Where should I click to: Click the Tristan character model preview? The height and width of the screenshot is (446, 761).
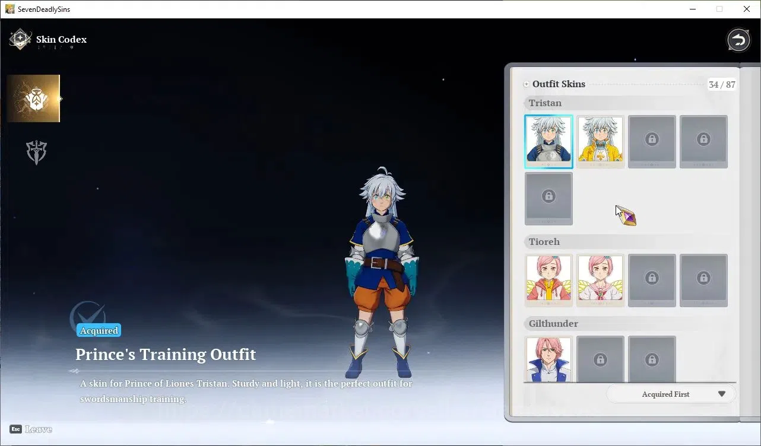click(x=382, y=273)
